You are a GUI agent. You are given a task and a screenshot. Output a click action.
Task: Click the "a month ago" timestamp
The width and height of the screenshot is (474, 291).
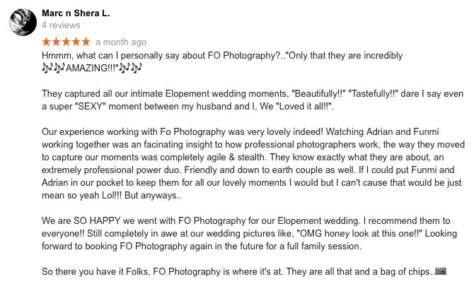[x=121, y=42]
